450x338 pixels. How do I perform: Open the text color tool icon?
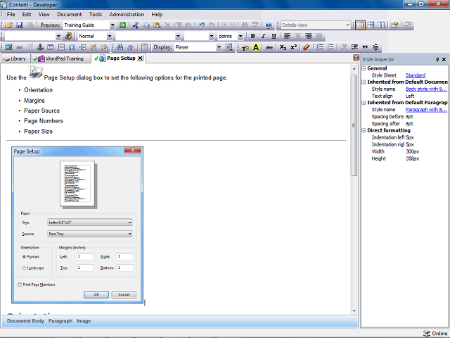pyautogui.click(x=245, y=47)
